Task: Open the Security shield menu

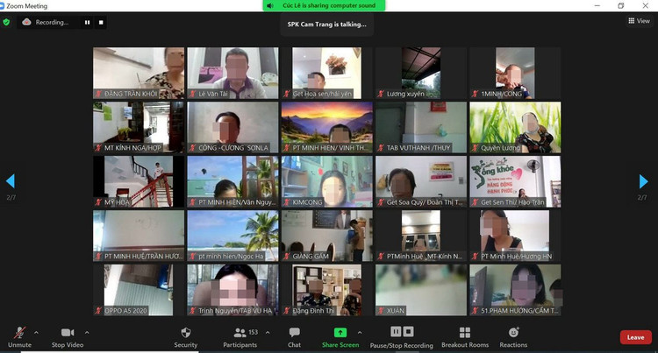Action: pos(185,337)
